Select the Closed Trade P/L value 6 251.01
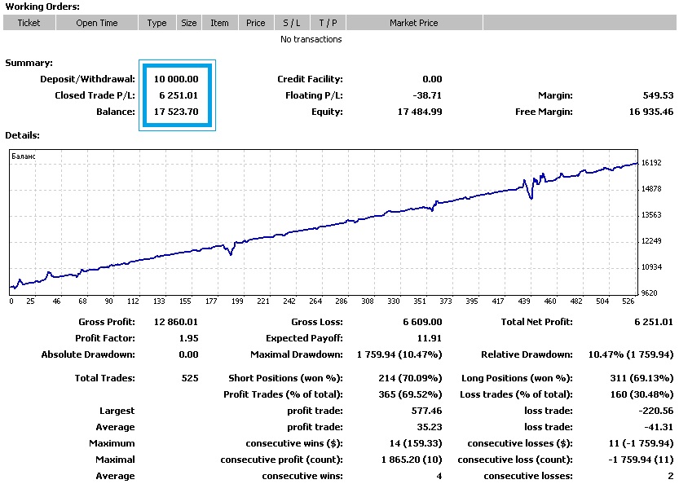This screenshot has height=484, width=679. coord(179,95)
